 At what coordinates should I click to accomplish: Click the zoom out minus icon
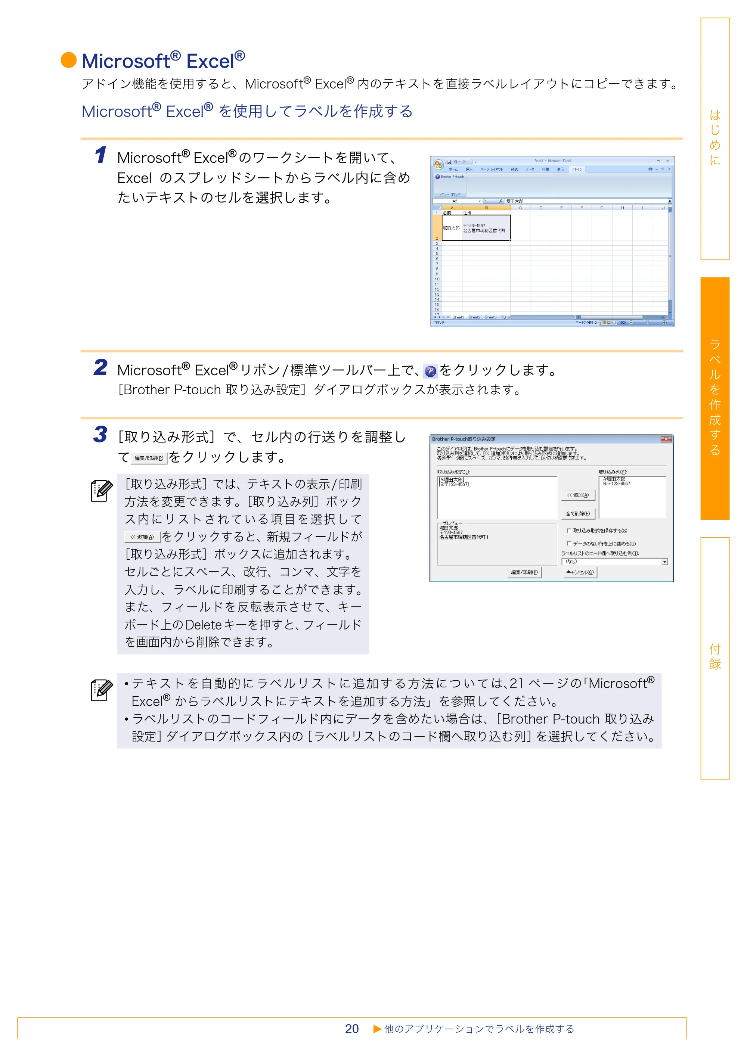point(632,323)
